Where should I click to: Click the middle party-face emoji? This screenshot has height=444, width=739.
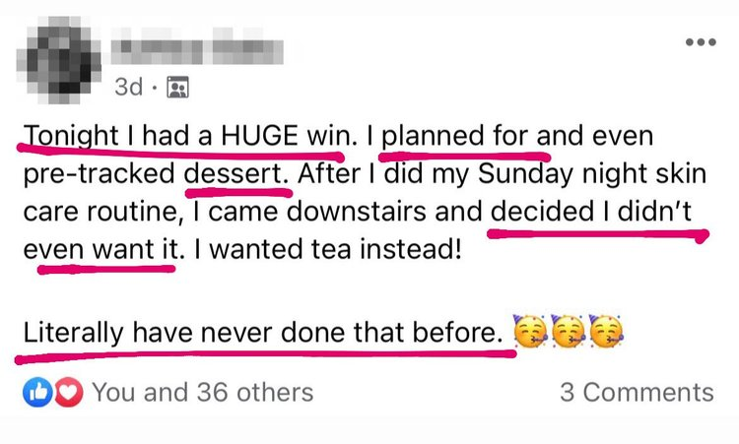click(x=570, y=335)
